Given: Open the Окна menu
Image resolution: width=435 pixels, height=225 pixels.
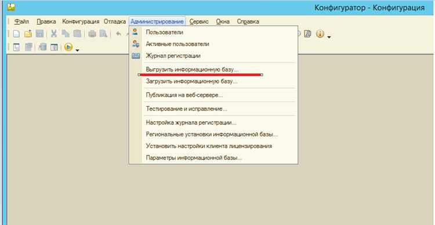Looking at the screenshot, I should (223, 21).
